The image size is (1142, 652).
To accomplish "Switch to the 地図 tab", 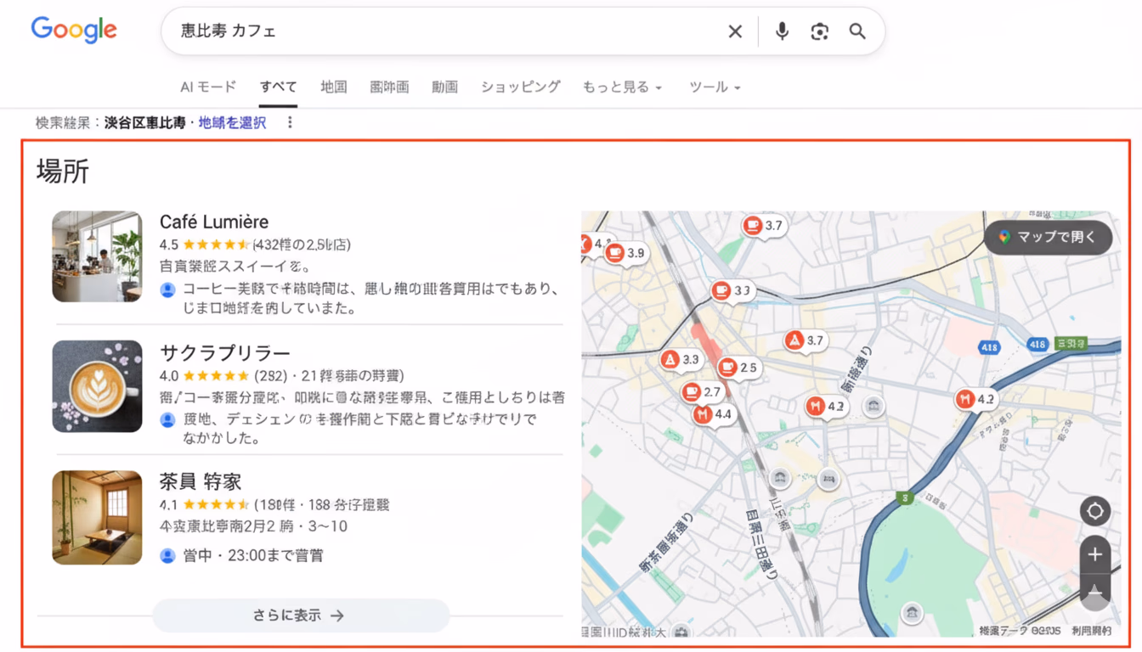I will tap(334, 87).
